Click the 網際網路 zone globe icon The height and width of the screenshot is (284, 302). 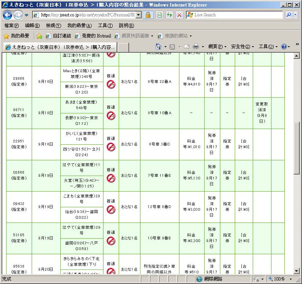pyautogui.click(x=200, y=279)
